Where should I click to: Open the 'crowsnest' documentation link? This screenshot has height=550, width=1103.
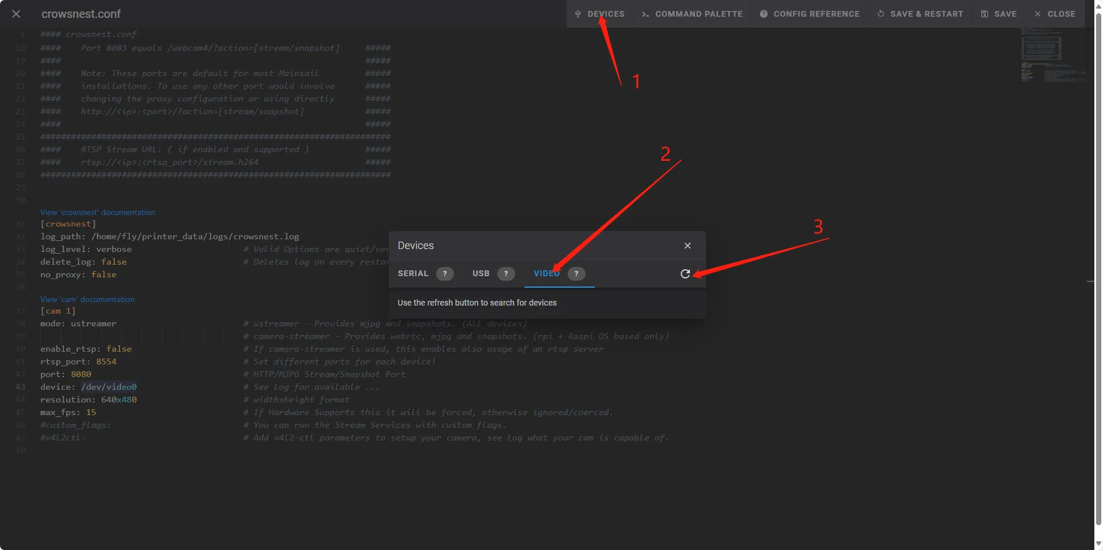[x=97, y=212]
